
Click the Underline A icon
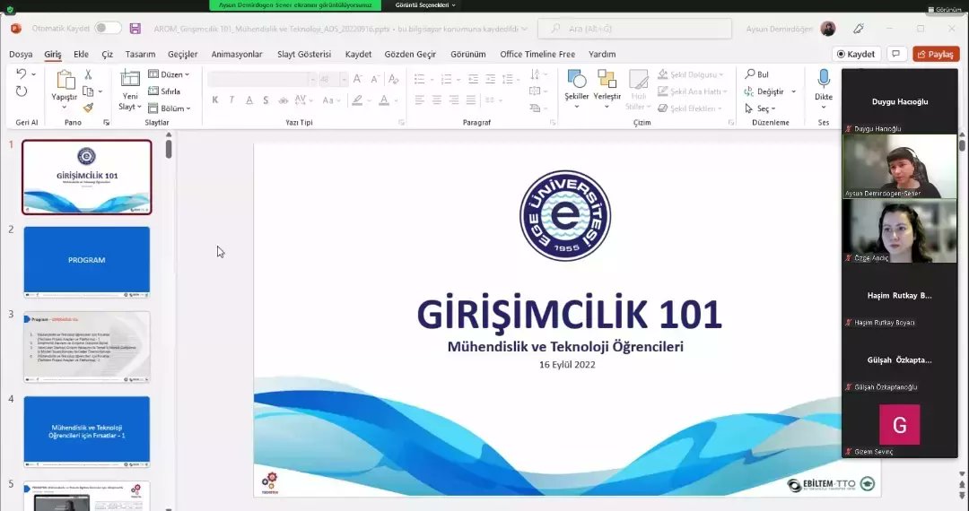249,100
